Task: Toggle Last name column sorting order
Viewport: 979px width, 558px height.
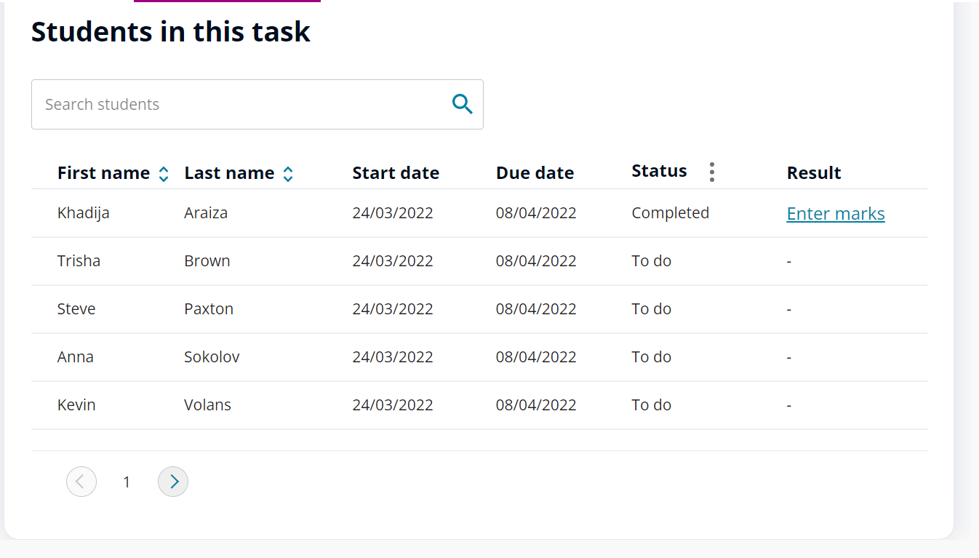Action: click(288, 172)
